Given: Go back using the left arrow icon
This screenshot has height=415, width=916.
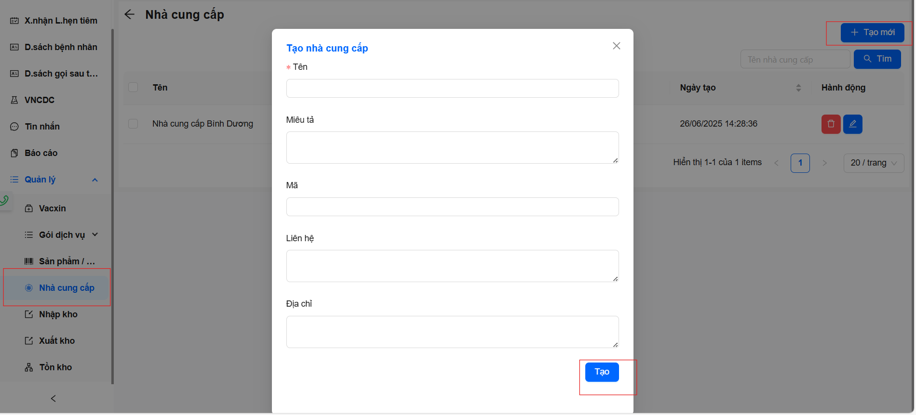Looking at the screenshot, I should (x=129, y=14).
